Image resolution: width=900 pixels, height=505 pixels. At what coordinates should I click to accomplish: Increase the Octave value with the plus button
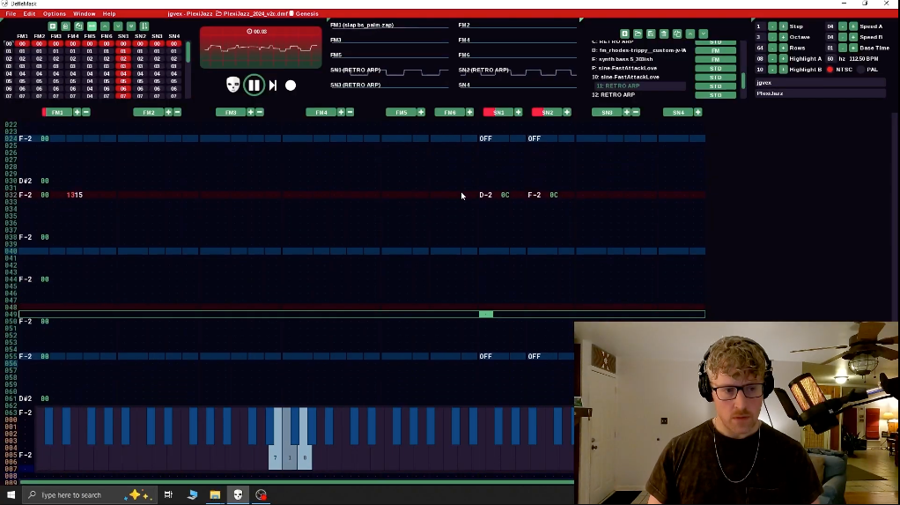(783, 37)
